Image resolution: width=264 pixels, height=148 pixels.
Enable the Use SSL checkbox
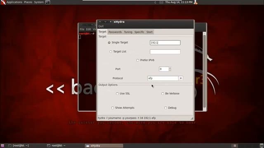pyautogui.click(x=117, y=94)
